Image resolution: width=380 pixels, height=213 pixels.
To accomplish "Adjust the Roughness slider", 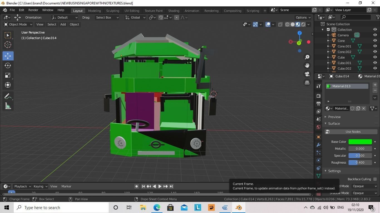I will (x=360, y=163).
